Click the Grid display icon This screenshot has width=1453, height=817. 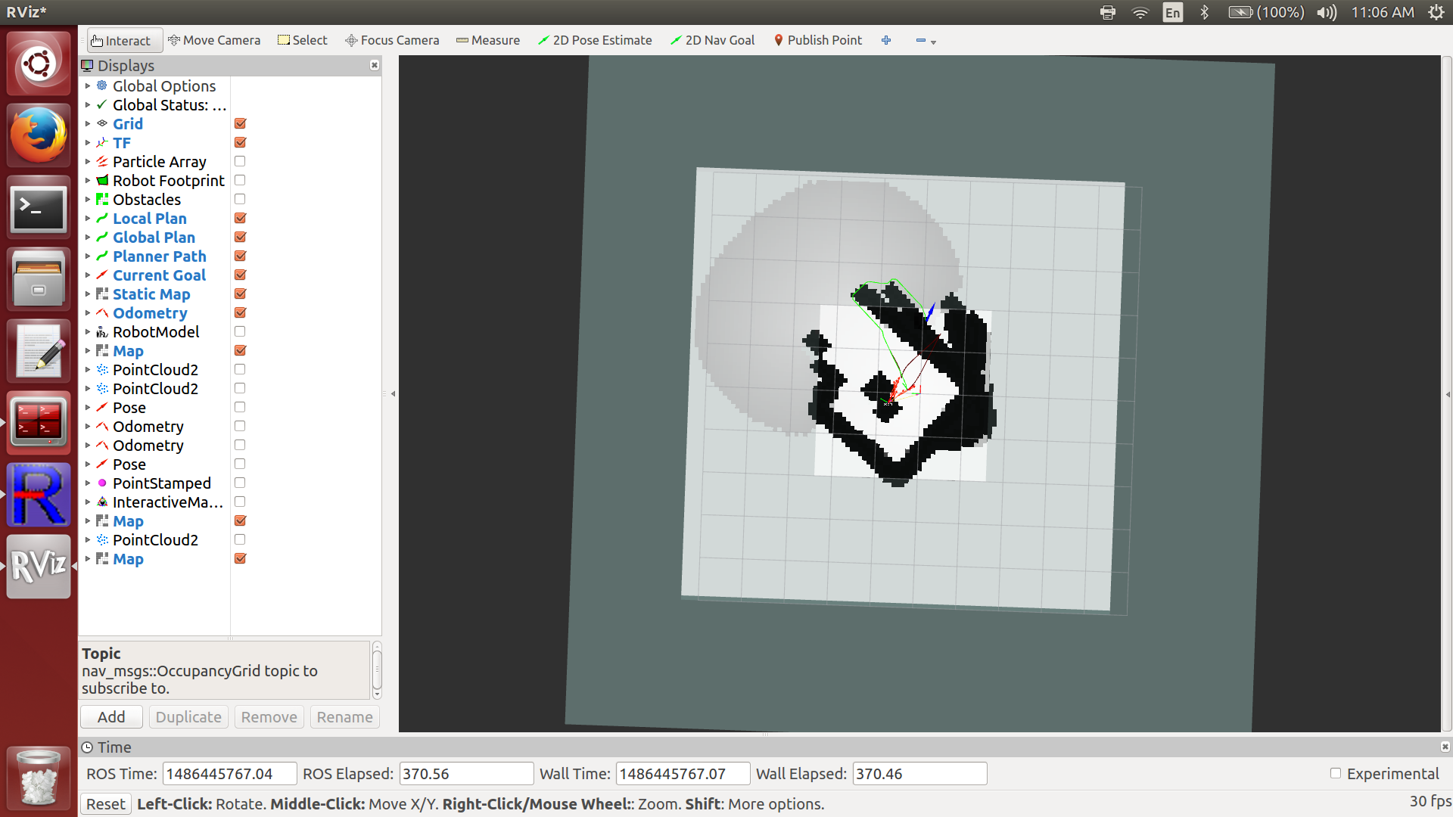102,123
